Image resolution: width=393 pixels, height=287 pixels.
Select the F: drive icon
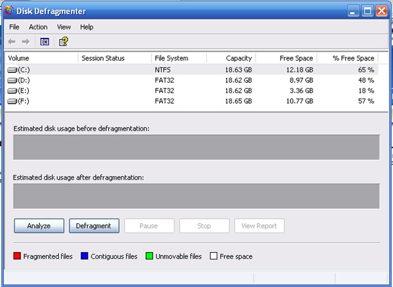click(x=12, y=101)
